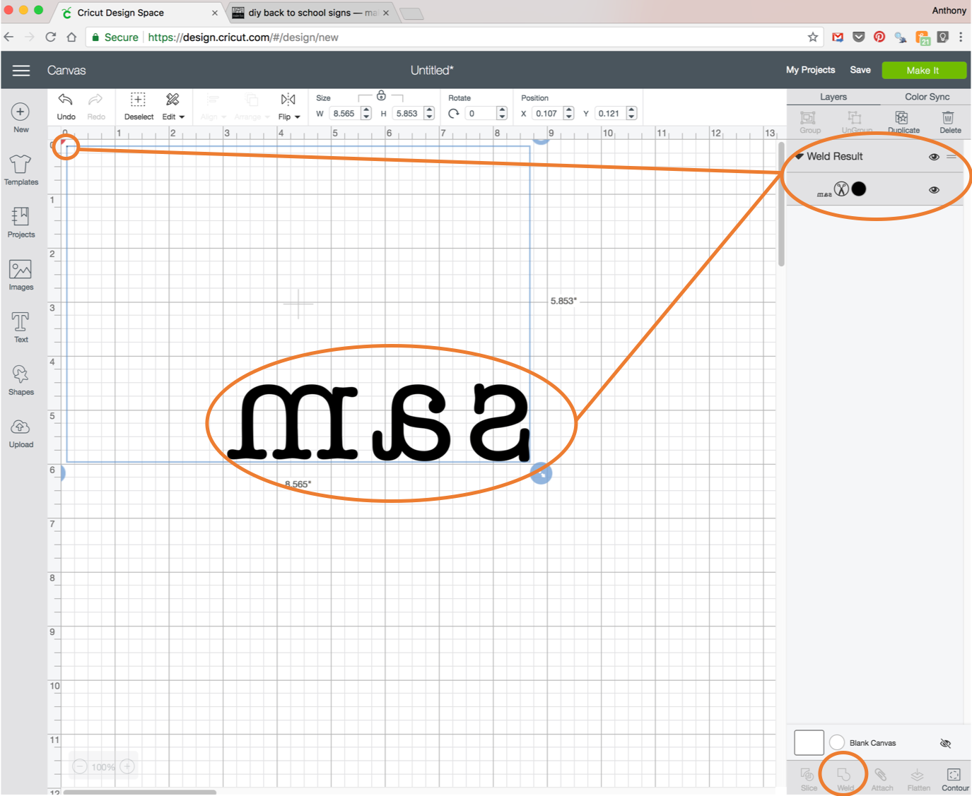This screenshot has height=796, width=972.
Task: Click the Weld tool
Action: pyautogui.click(x=845, y=779)
